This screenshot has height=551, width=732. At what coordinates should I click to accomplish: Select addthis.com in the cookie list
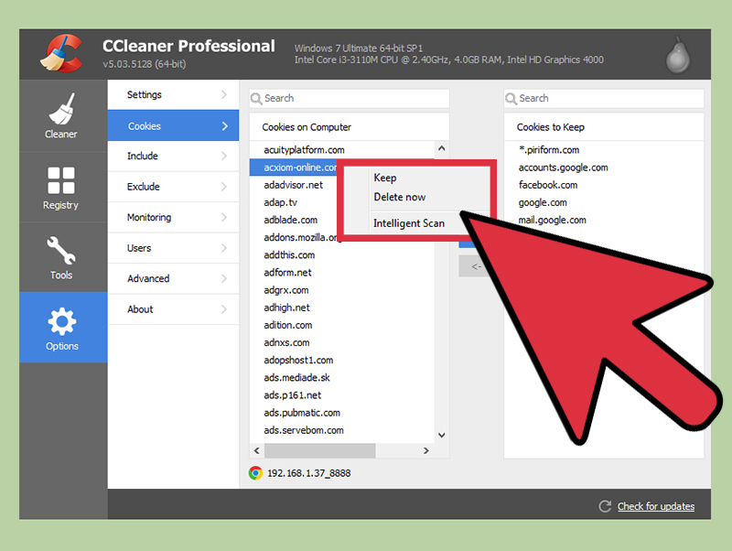pyautogui.click(x=289, y=255)
